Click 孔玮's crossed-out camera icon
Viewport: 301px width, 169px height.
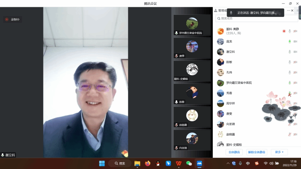click(295, 72)
